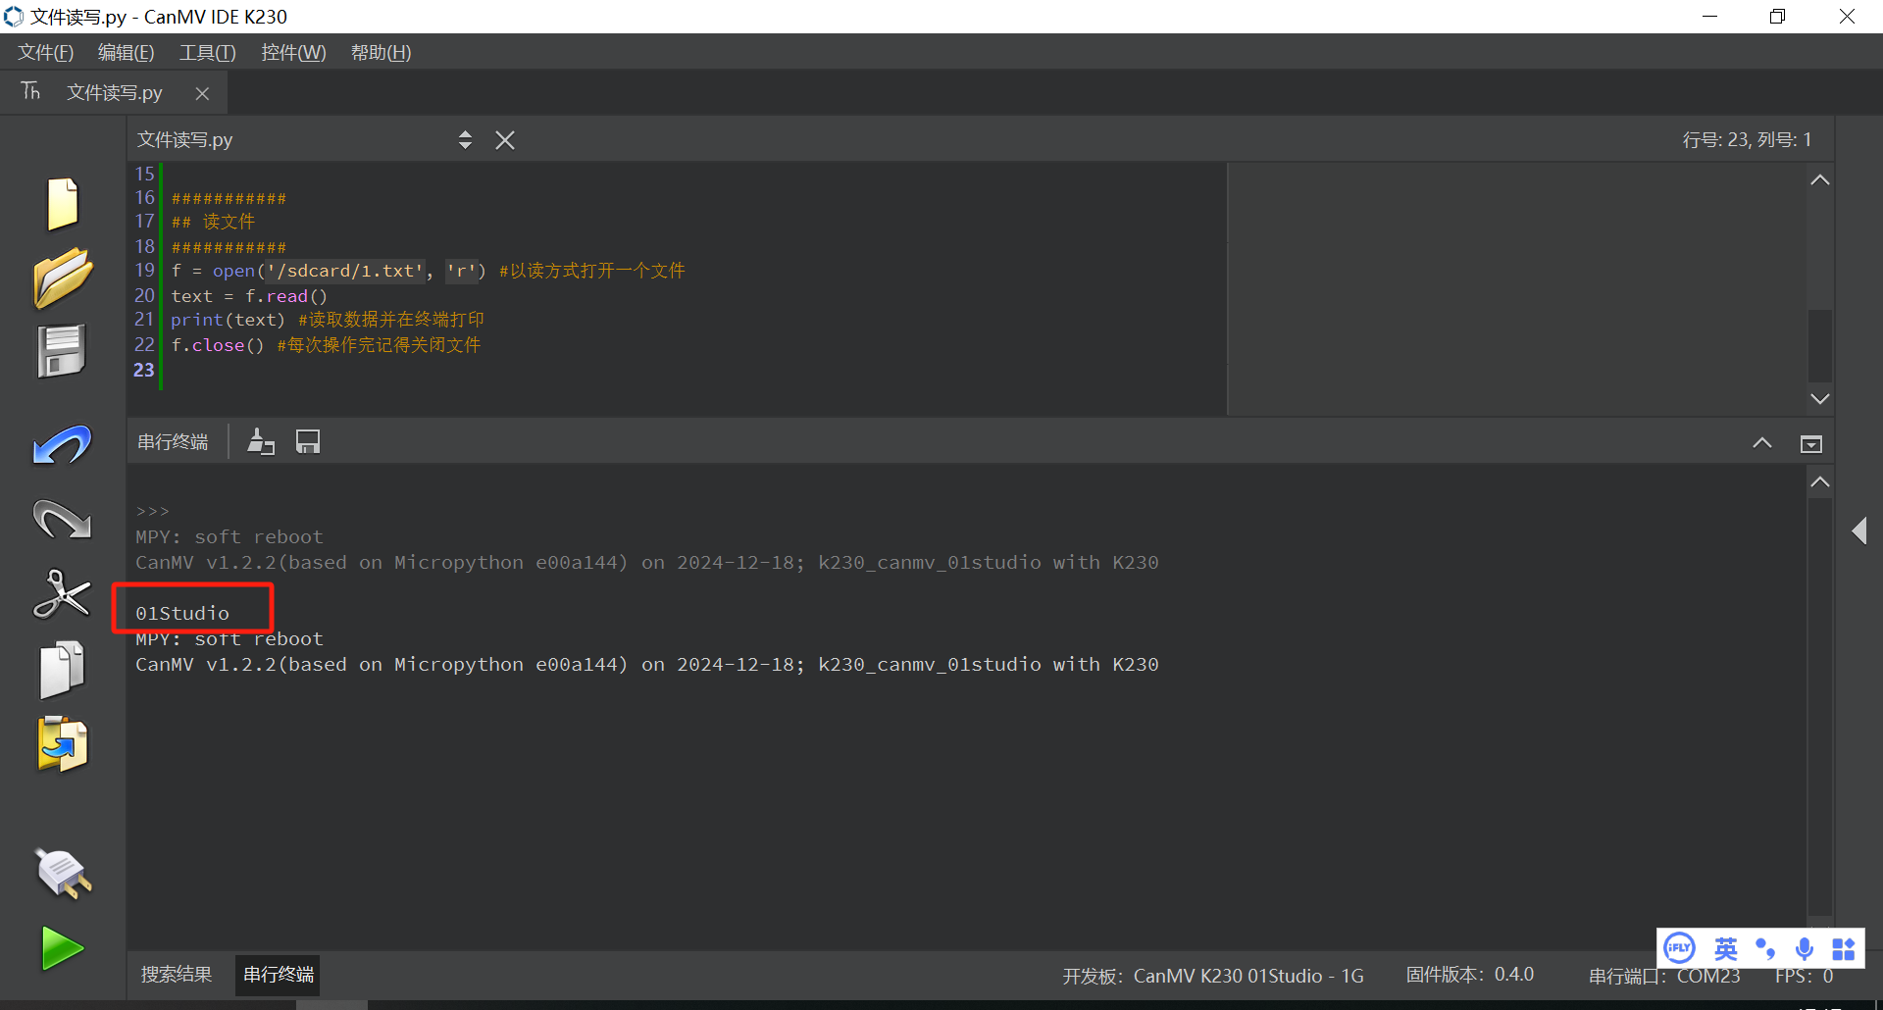Save serial terminal output with disk icon

tap(308, 442)
